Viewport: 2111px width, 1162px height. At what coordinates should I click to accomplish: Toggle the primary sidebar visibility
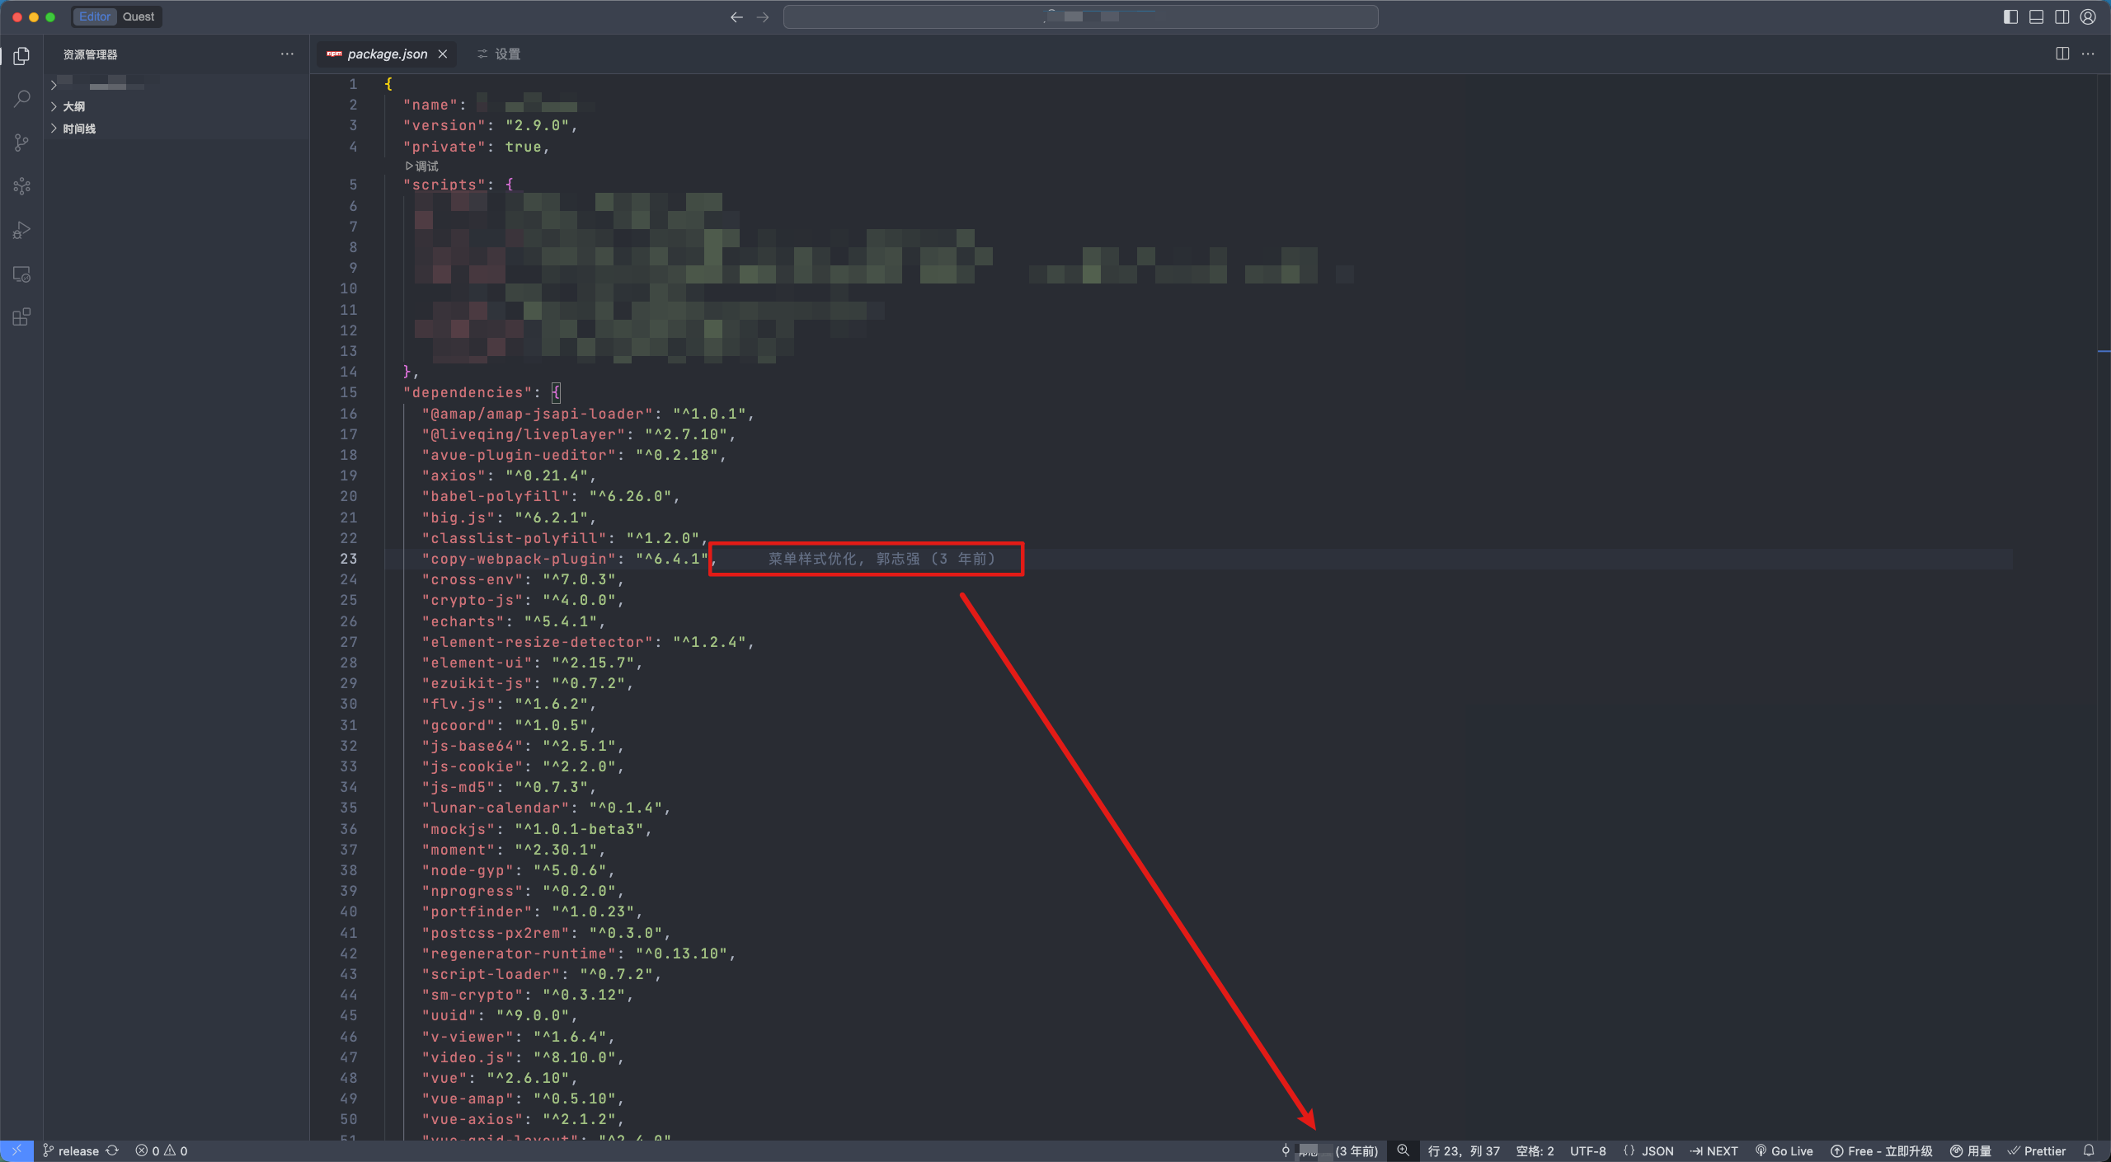coord(2010,16)
